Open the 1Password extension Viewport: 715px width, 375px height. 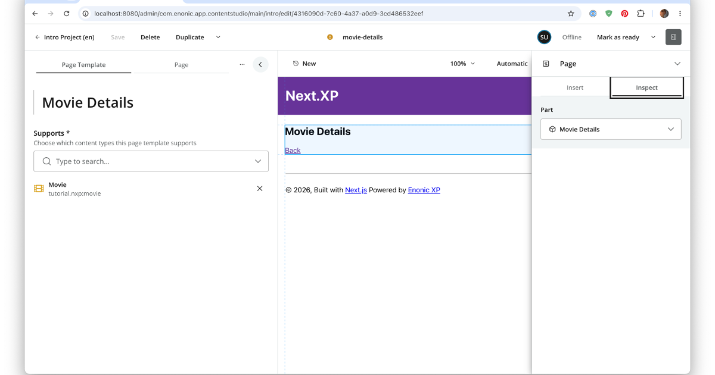coord(593,13)
